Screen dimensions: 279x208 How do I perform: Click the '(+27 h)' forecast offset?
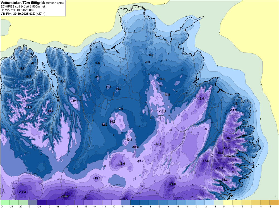click(x=40, y=14)
